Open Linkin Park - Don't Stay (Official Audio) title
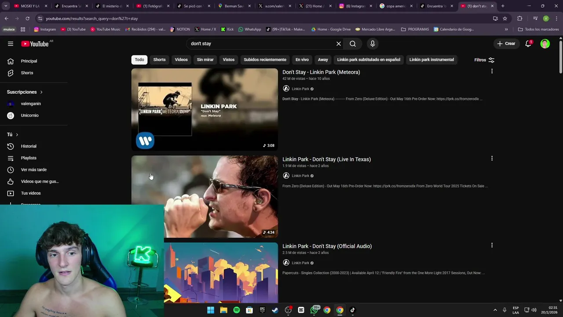The height and width of the screenshot is (317, 563). pos(327,246)
